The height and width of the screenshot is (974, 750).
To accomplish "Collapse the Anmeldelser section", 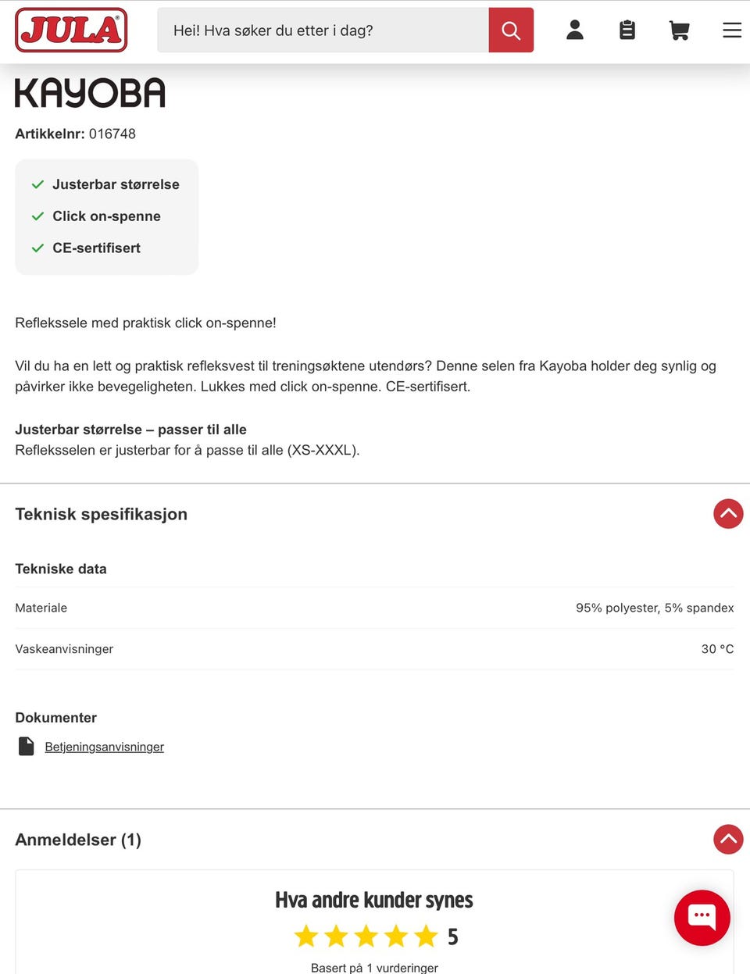I will point(727,840).
